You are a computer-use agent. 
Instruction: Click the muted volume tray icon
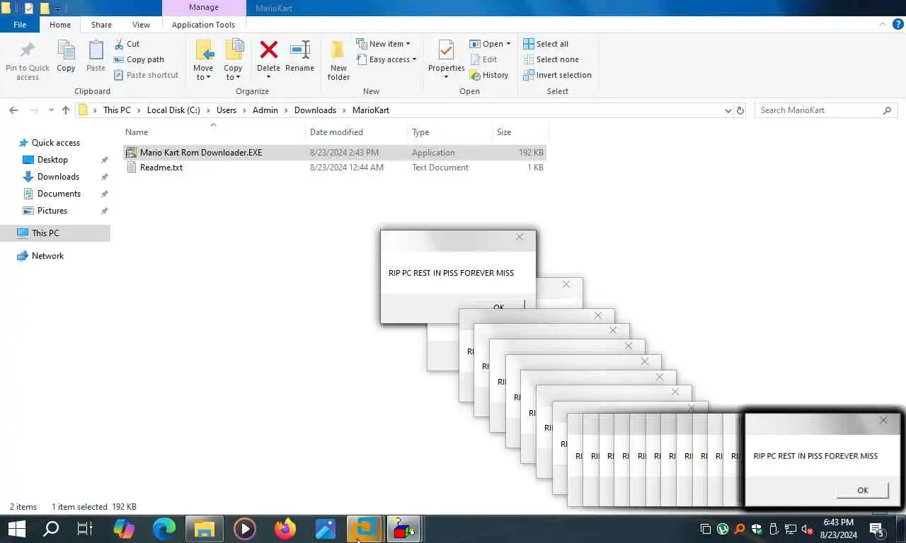click(807, 529)
